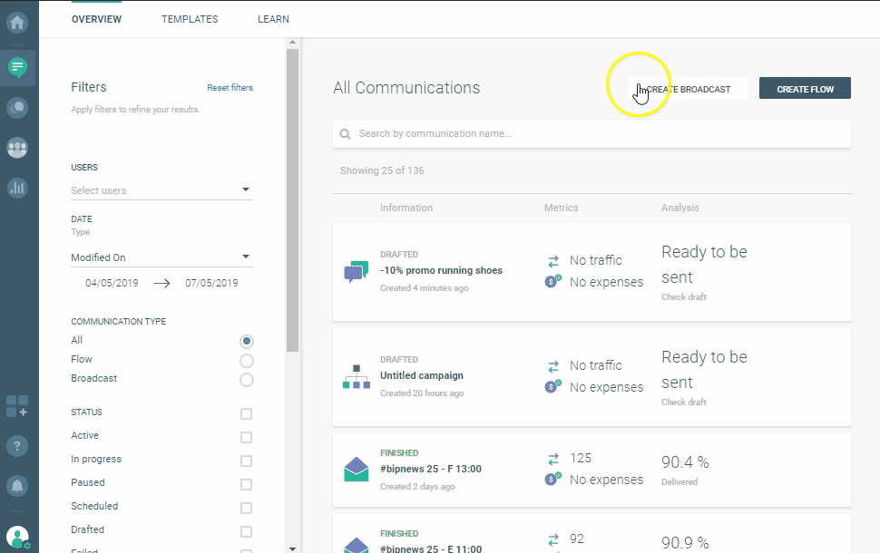The width and height of the screenshot is (880, 553).
Task: Check the Active status checkbox
Action: point(246,437)
